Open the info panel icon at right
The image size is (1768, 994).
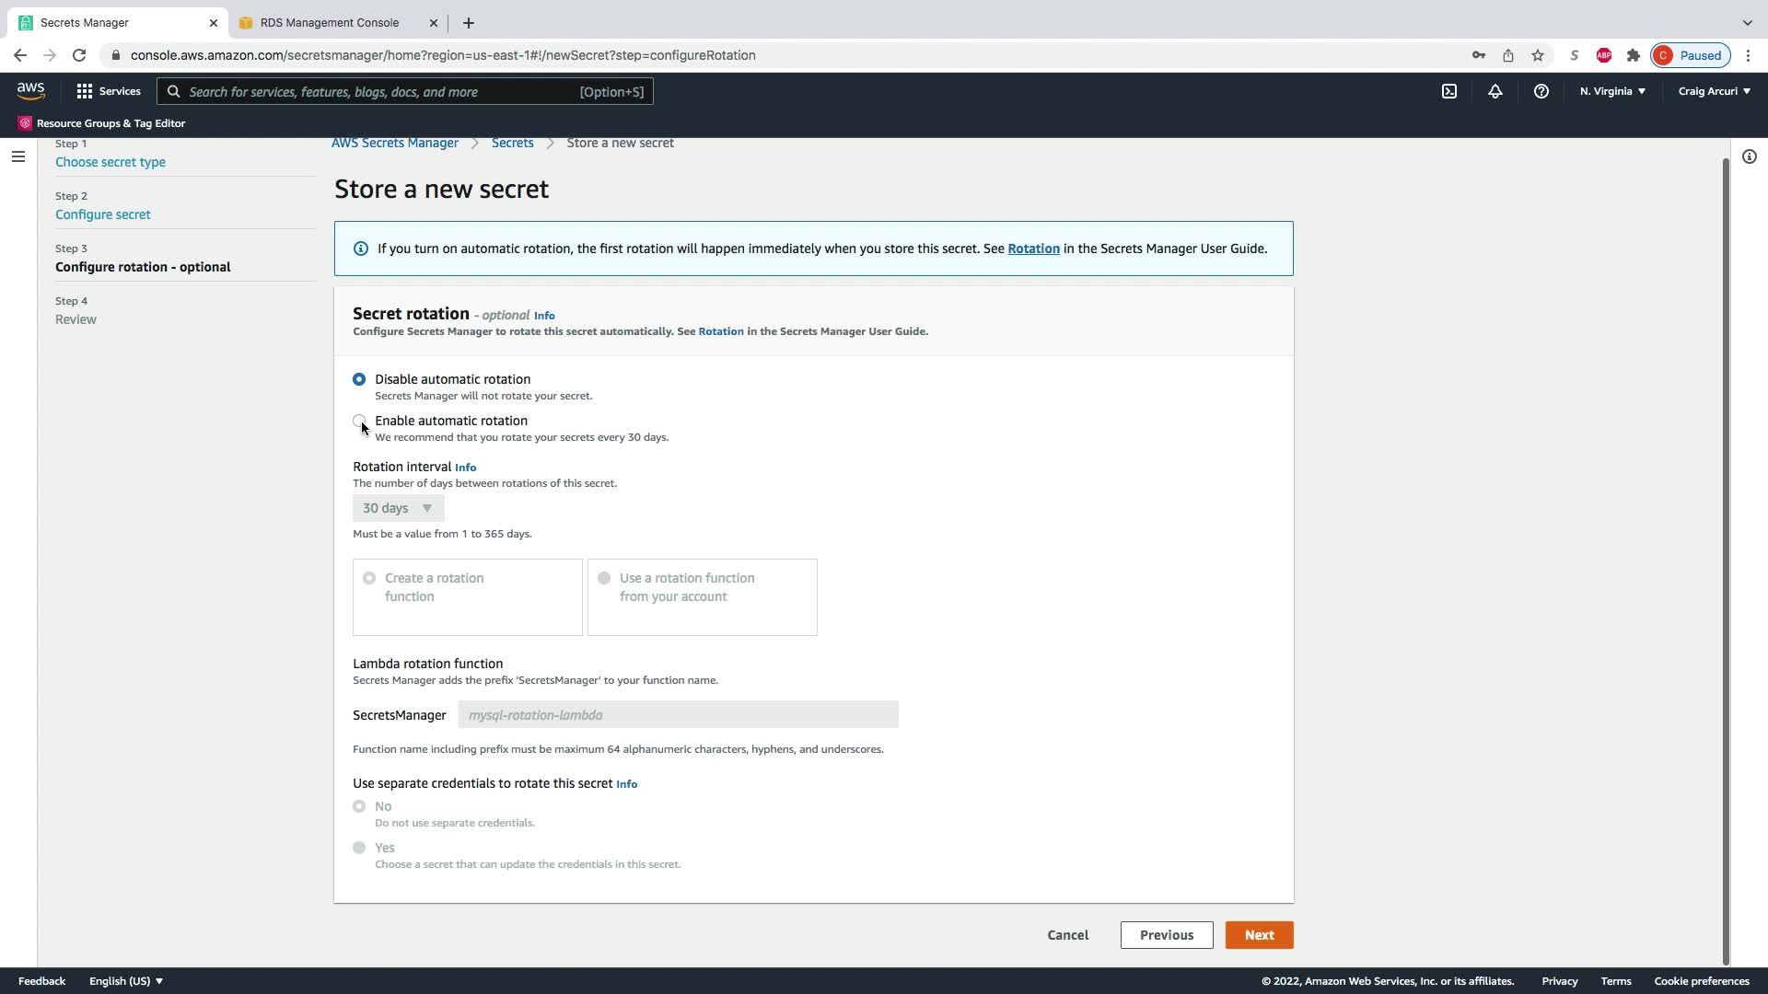[1749, 156]
